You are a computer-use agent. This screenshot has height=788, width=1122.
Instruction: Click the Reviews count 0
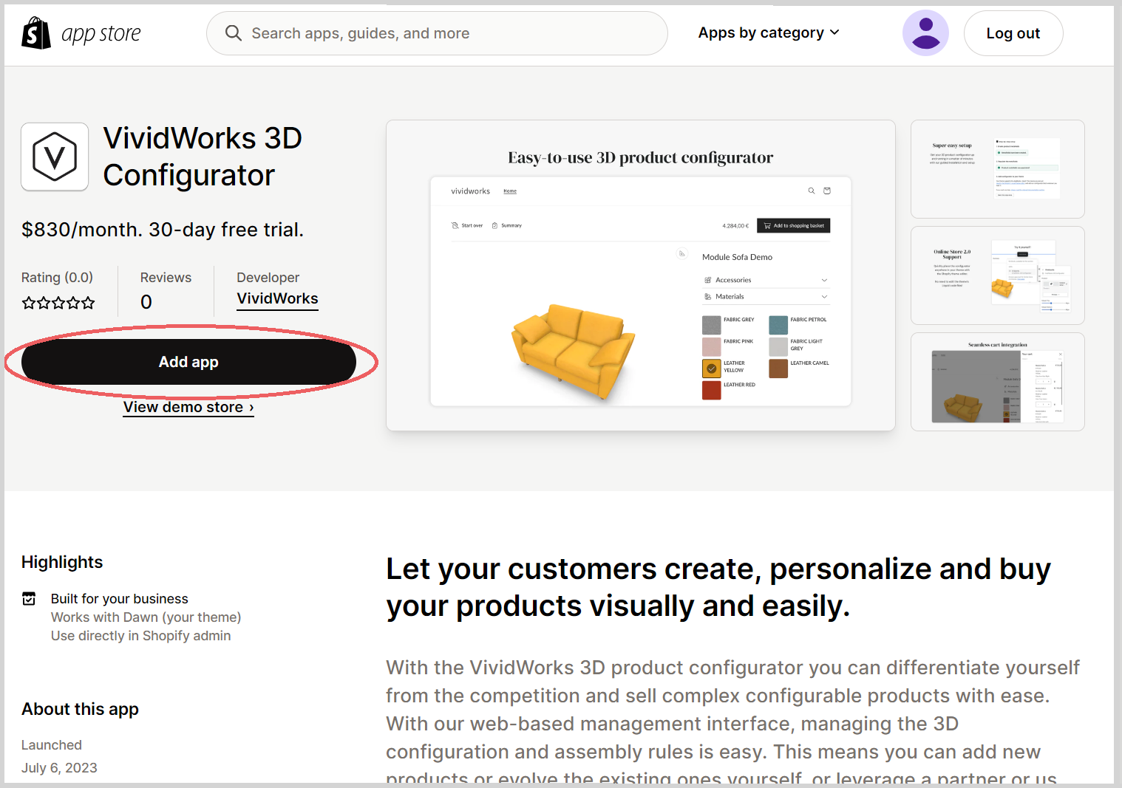[146, 302]
